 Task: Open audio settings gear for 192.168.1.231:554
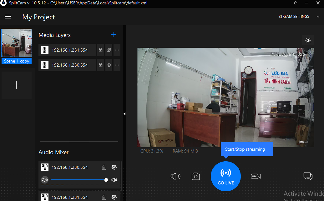point(114,197)
